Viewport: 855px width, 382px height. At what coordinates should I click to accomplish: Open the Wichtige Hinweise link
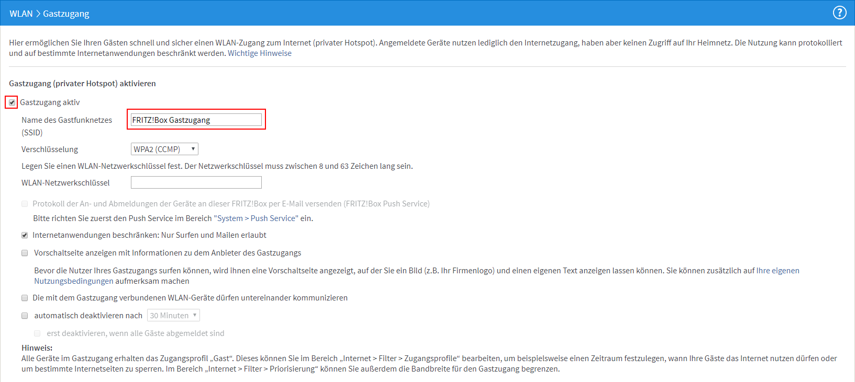coord(260,53)
